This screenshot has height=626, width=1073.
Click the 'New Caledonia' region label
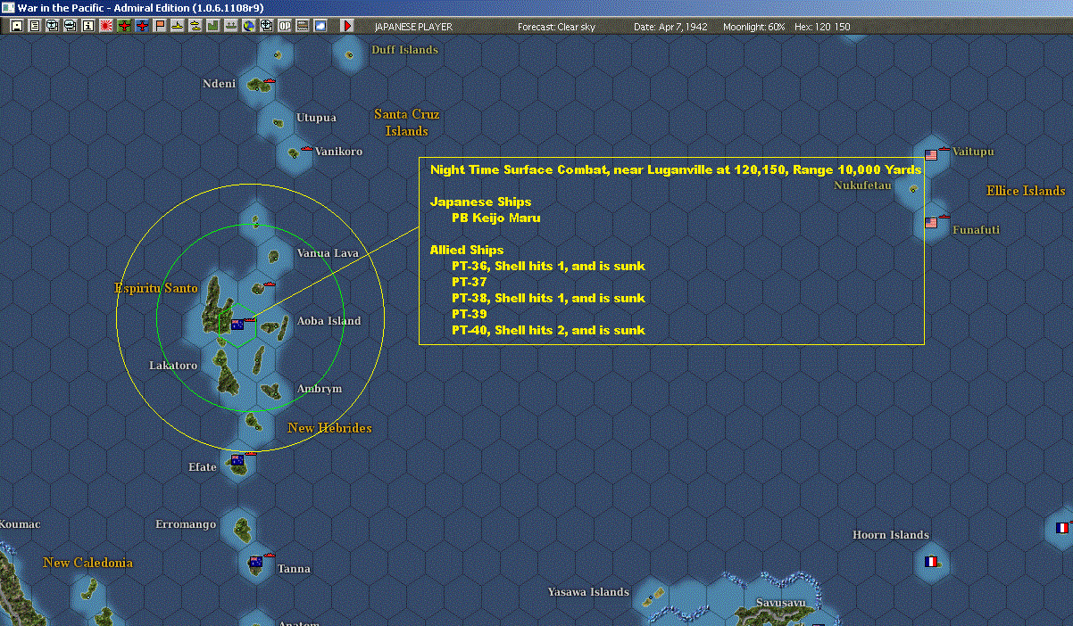[87, 563]
